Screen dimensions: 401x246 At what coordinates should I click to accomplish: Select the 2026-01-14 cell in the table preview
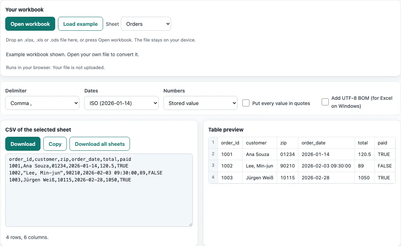326,154
